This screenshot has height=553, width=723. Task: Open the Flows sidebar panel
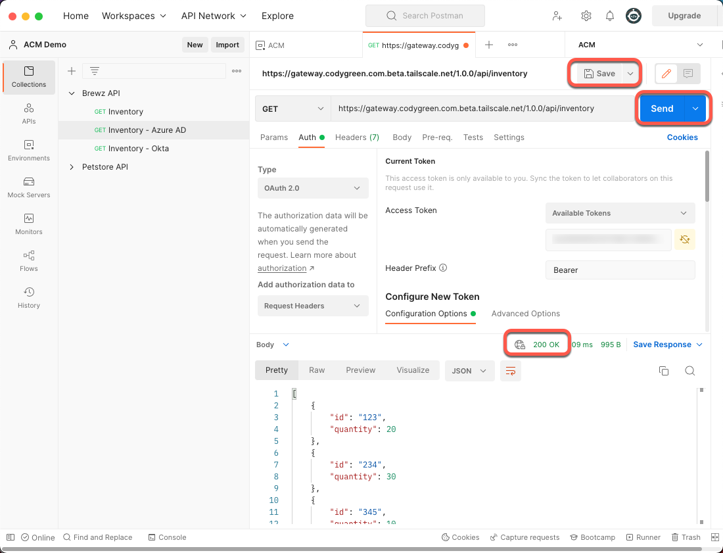28,260
